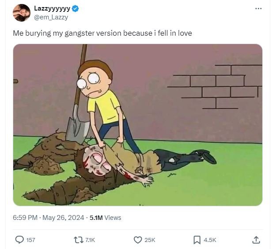Click the share upload arrow icon
The image size is (272, 249).
256,240
